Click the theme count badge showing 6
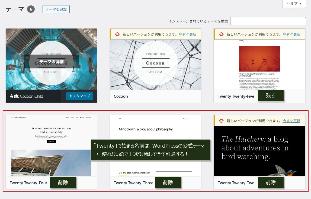The width and height of the screenshot is (311, 199). coord(31,9)
